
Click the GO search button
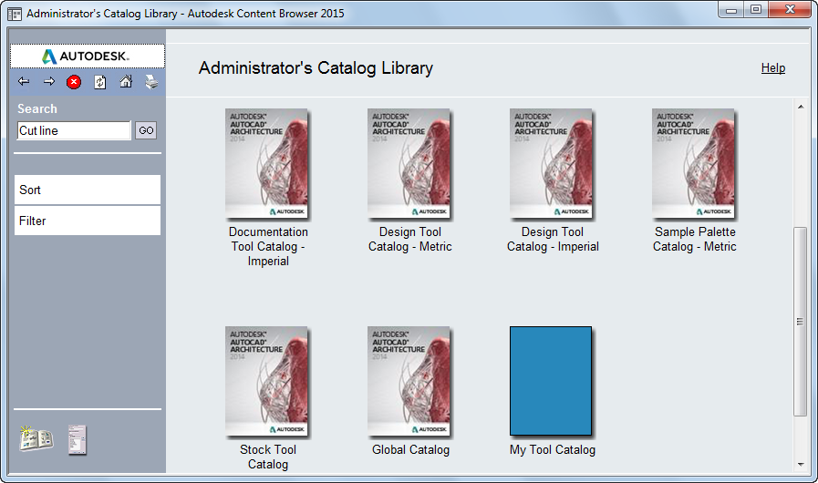pyautogui.click(x=146, y=130)
